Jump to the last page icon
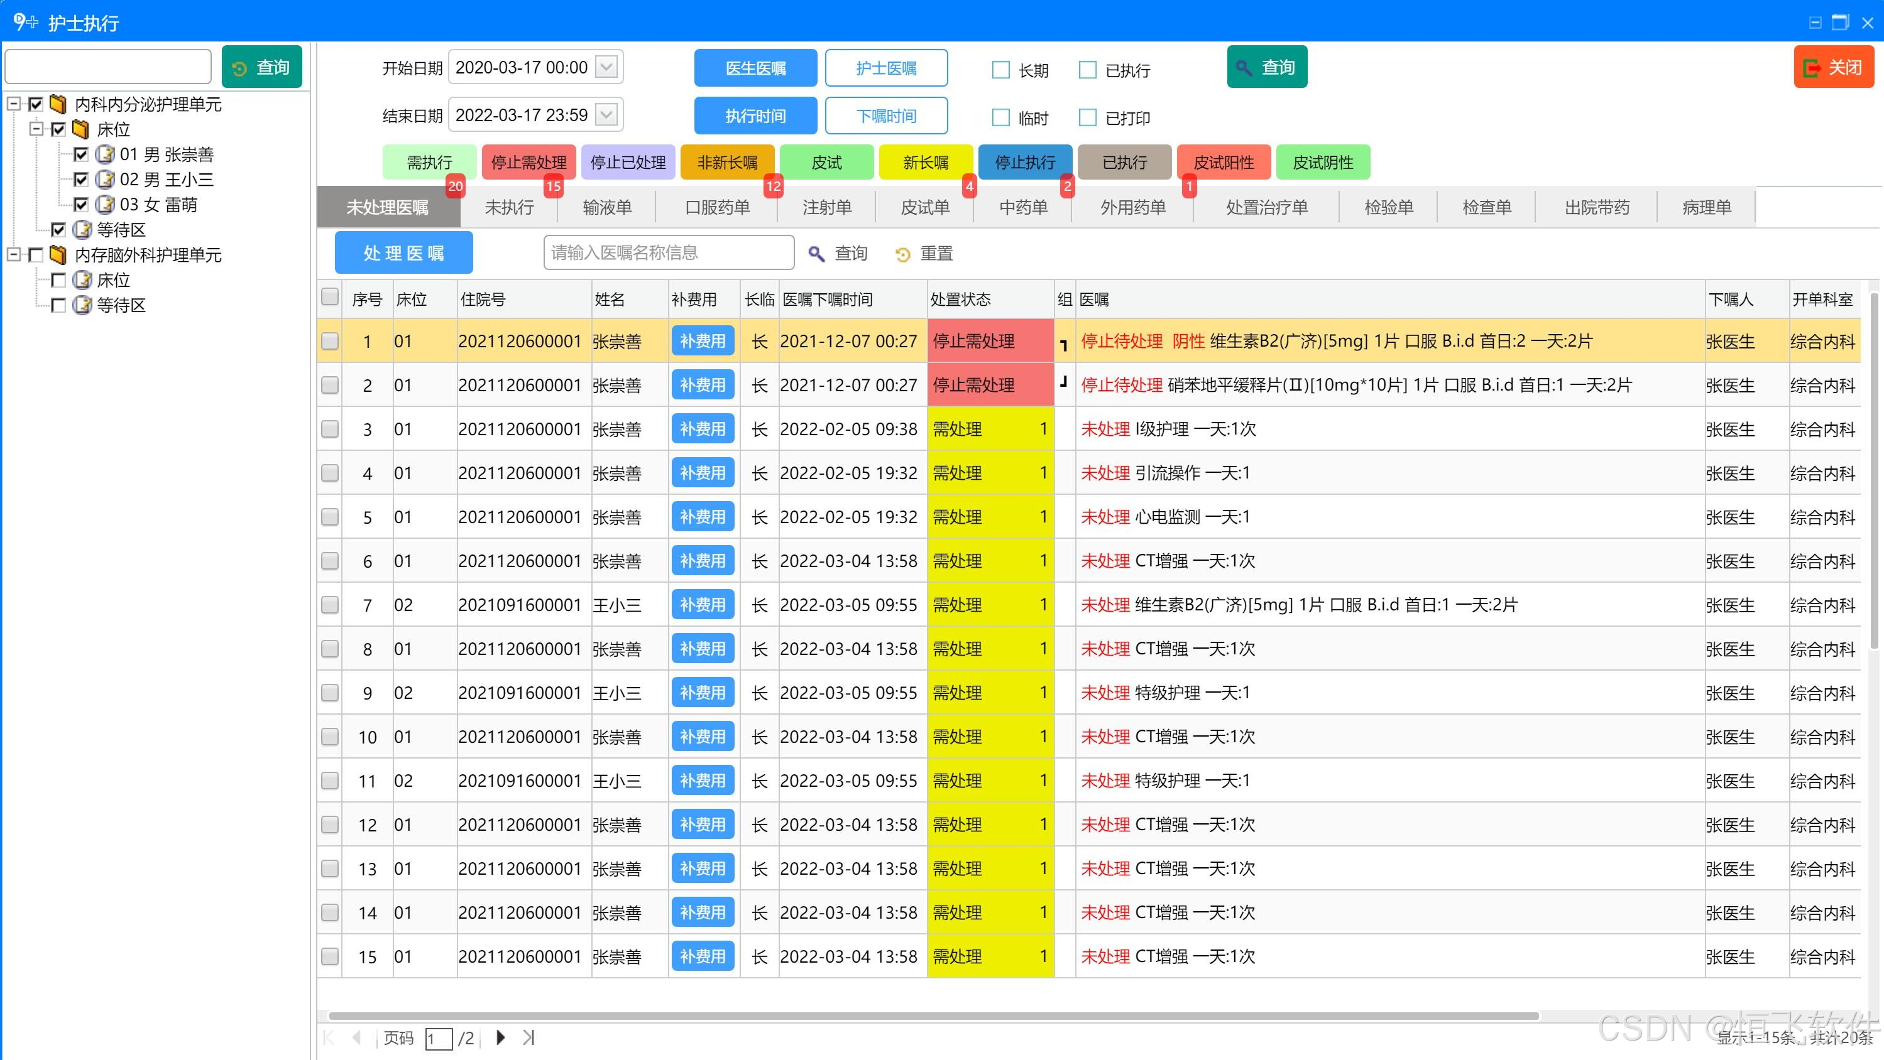This screenshot has height=1060, width=1884. pyautogui.click(x=529, y=1037)
